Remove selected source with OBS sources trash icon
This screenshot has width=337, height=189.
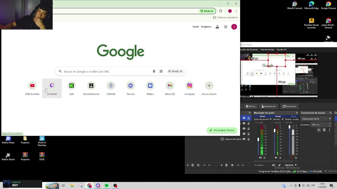226,165
